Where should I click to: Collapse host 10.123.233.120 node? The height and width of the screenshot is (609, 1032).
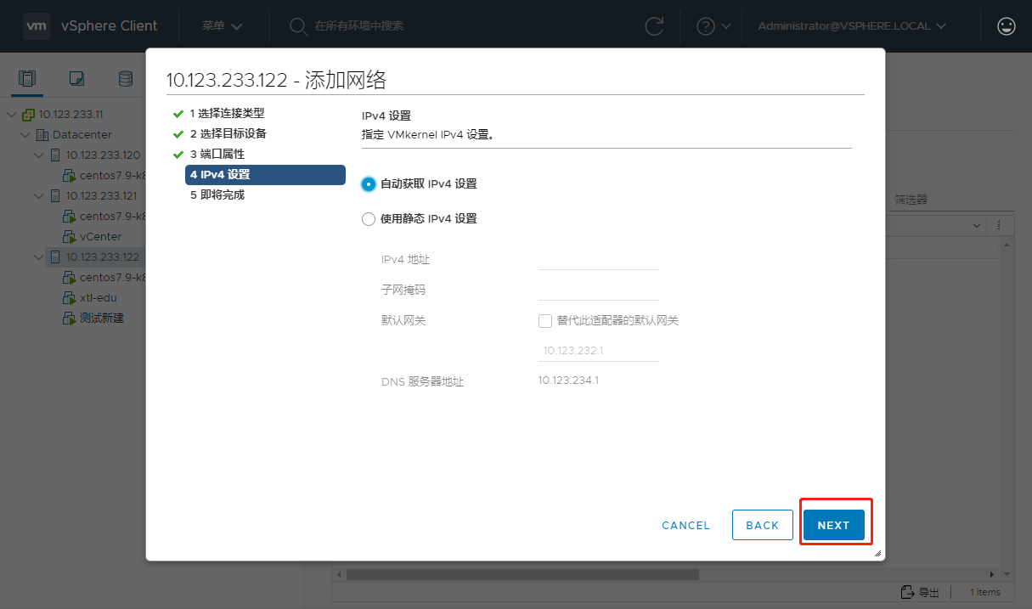pyautogui.click(x=38, y=155)
